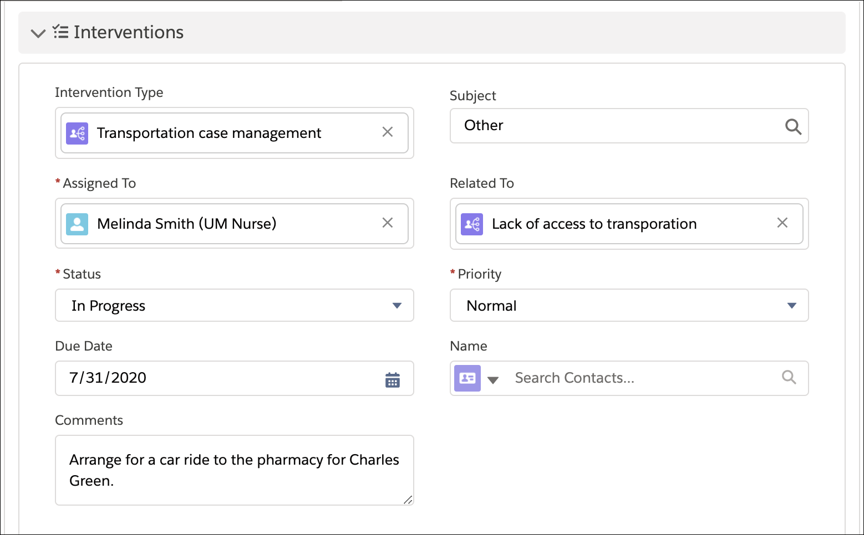The image size is (864, 535).
Task: Click the Lack of access to transporation text
Action: 594,224
